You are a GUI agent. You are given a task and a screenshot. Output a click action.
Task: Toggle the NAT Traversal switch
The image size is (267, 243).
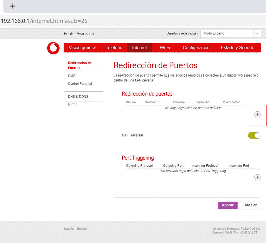(254, 135)
